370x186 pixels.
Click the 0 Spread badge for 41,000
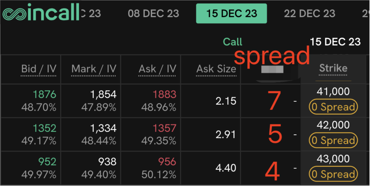pos(333,107)
